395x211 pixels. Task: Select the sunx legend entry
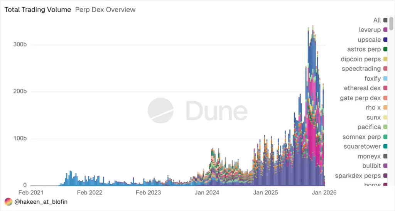pos(373,117)
